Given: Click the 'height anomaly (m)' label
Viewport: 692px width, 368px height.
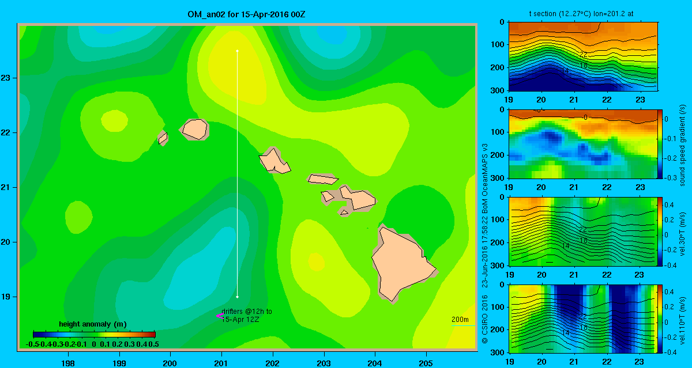Looking at the screenshot, I should point(93,324).
